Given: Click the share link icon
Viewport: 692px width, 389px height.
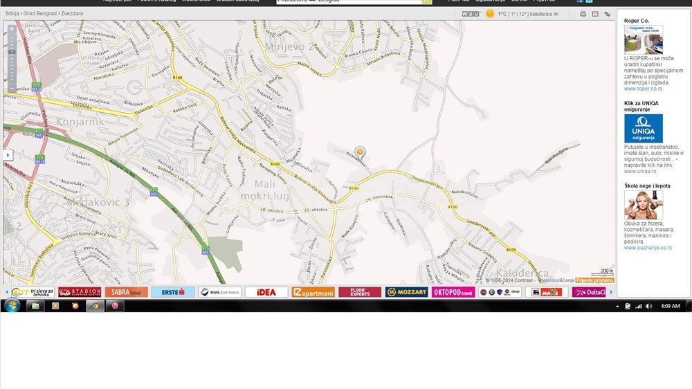Looking at the screenshot, I should point(608,14).
